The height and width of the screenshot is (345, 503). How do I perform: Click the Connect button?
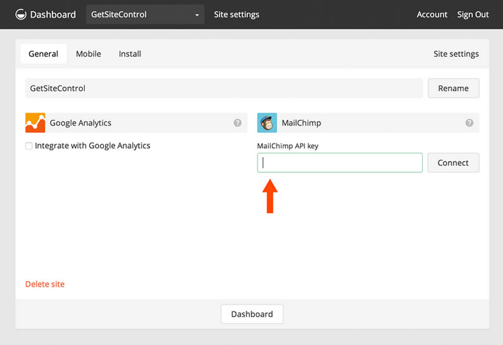(453, 163)
